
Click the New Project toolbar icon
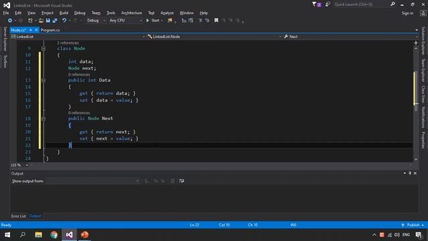(30, 21)
